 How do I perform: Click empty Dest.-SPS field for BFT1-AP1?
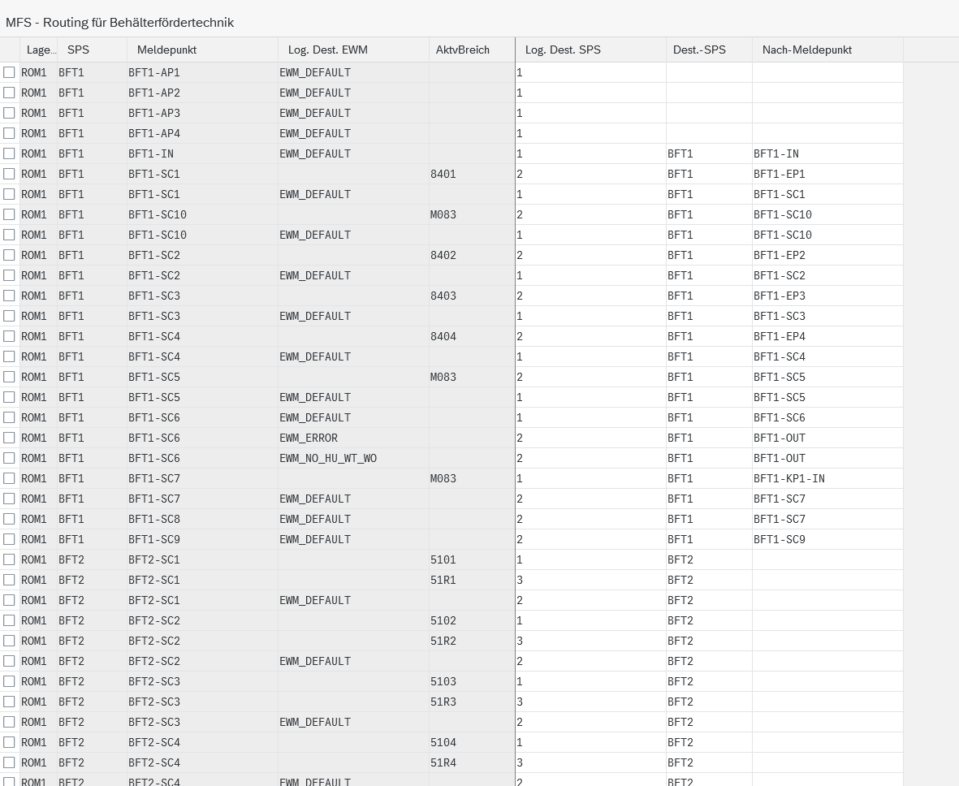[x=709, y=72]
